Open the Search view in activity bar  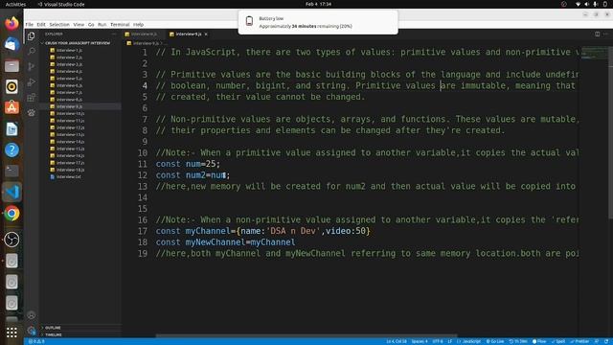[32, 51]
